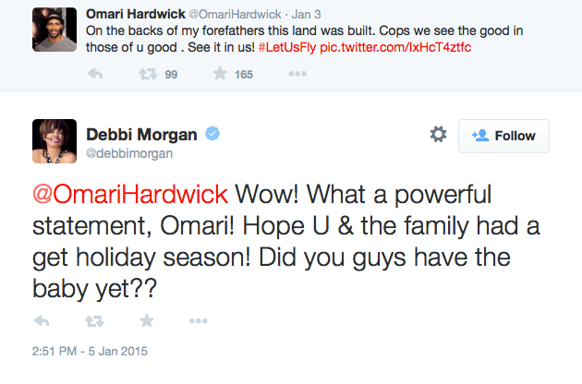Viewport: 582px width, 384px height.
Task: Open the pic.twitter.com/IxHcT4ztfc link
Action: 395,47
